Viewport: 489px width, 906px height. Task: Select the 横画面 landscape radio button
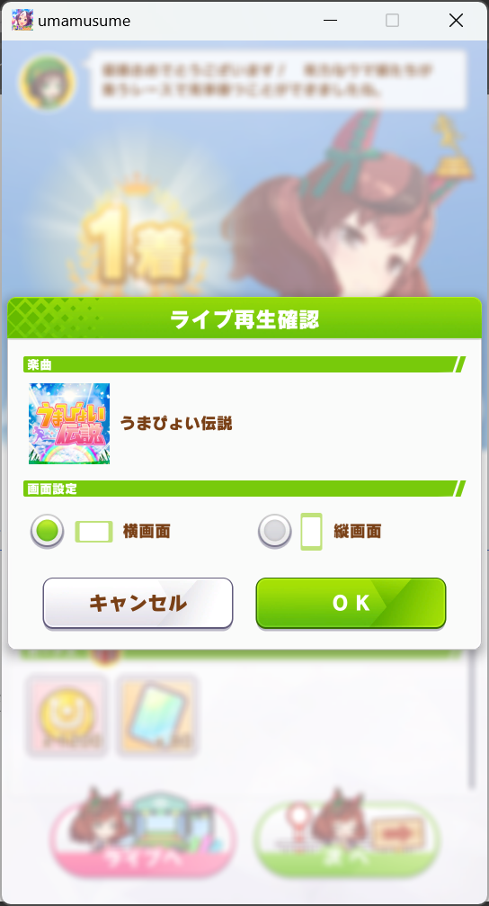(48, 531)
